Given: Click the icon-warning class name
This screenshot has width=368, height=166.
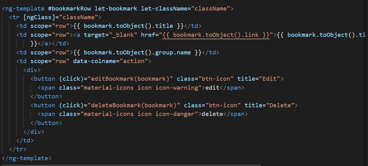Looking at the screenshot, I should [x=177, y=88].
